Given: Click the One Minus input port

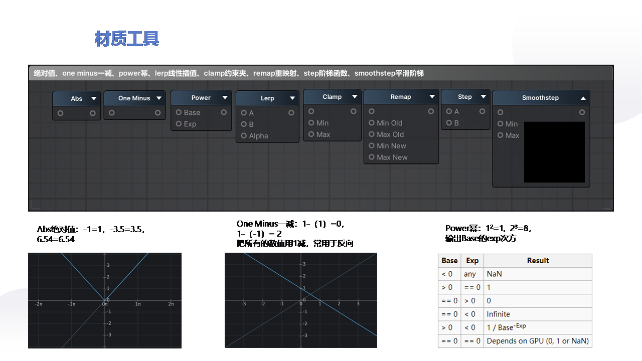Looking at the screenshot, I should click(111, 113).
